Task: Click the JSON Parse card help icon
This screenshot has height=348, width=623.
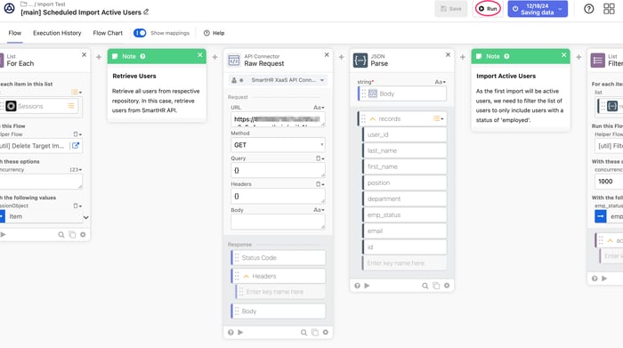Action: (x=357, y=286)
